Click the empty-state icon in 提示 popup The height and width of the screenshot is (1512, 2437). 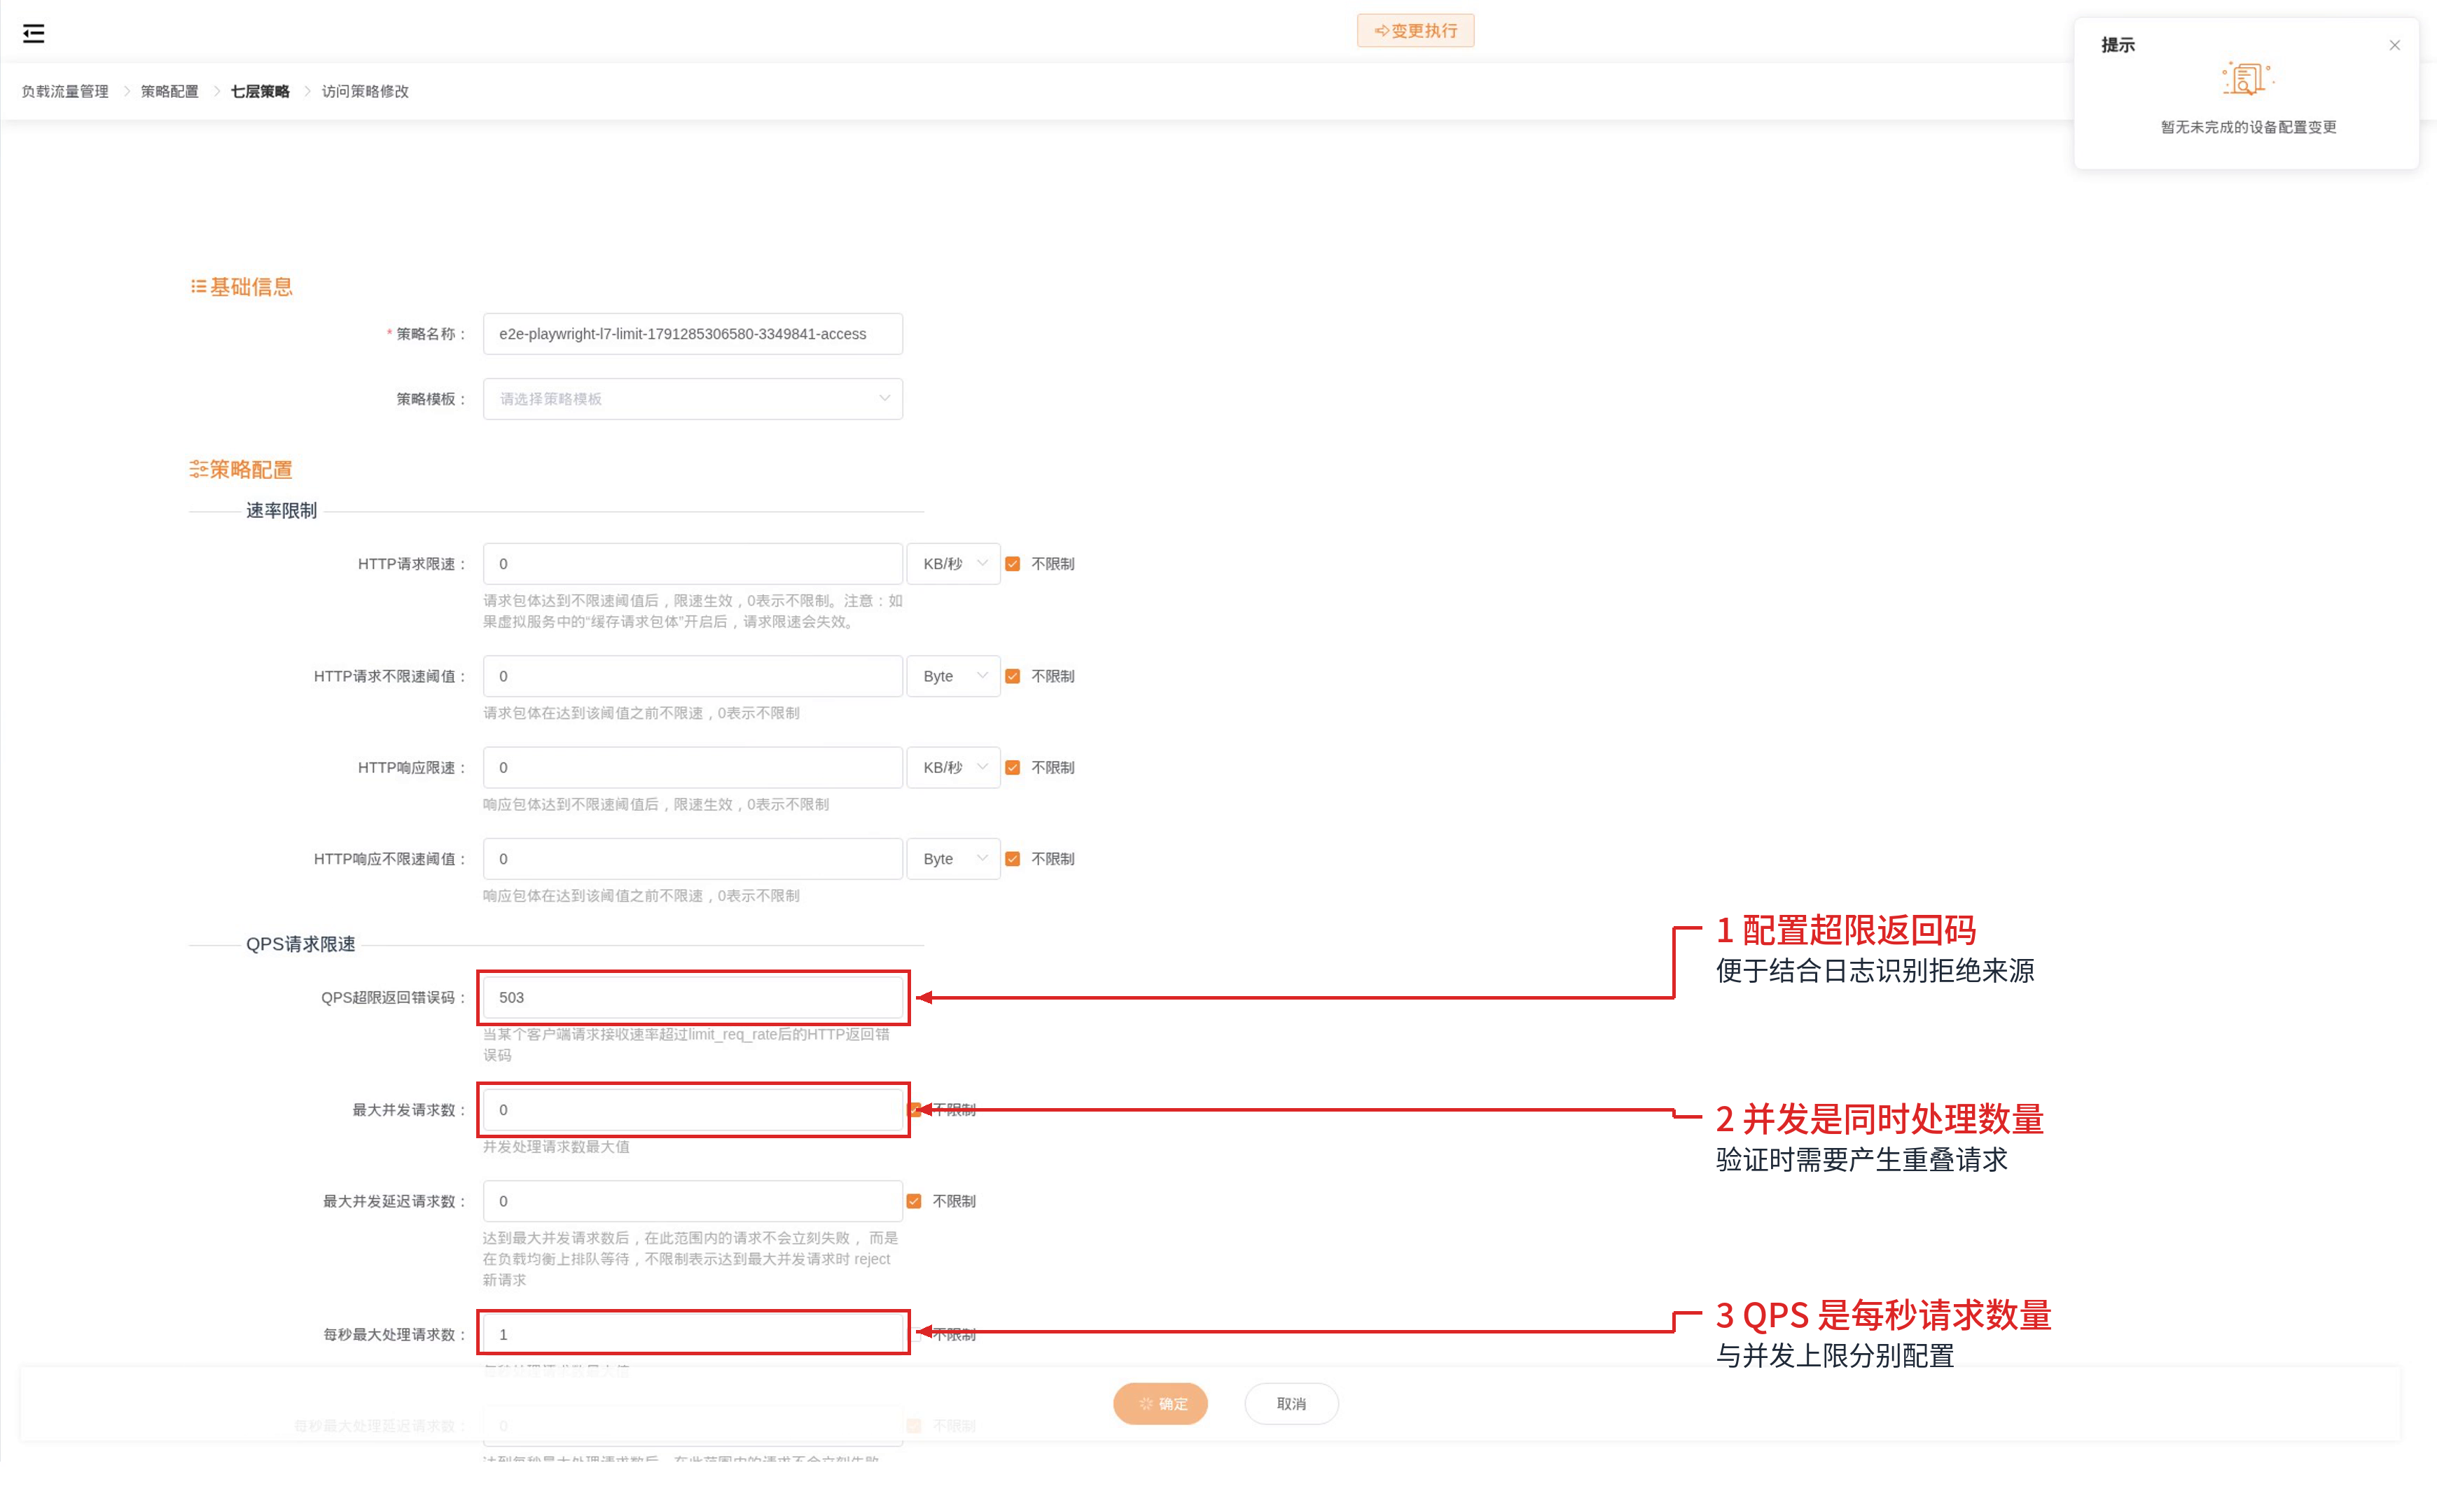[2247, 79]
